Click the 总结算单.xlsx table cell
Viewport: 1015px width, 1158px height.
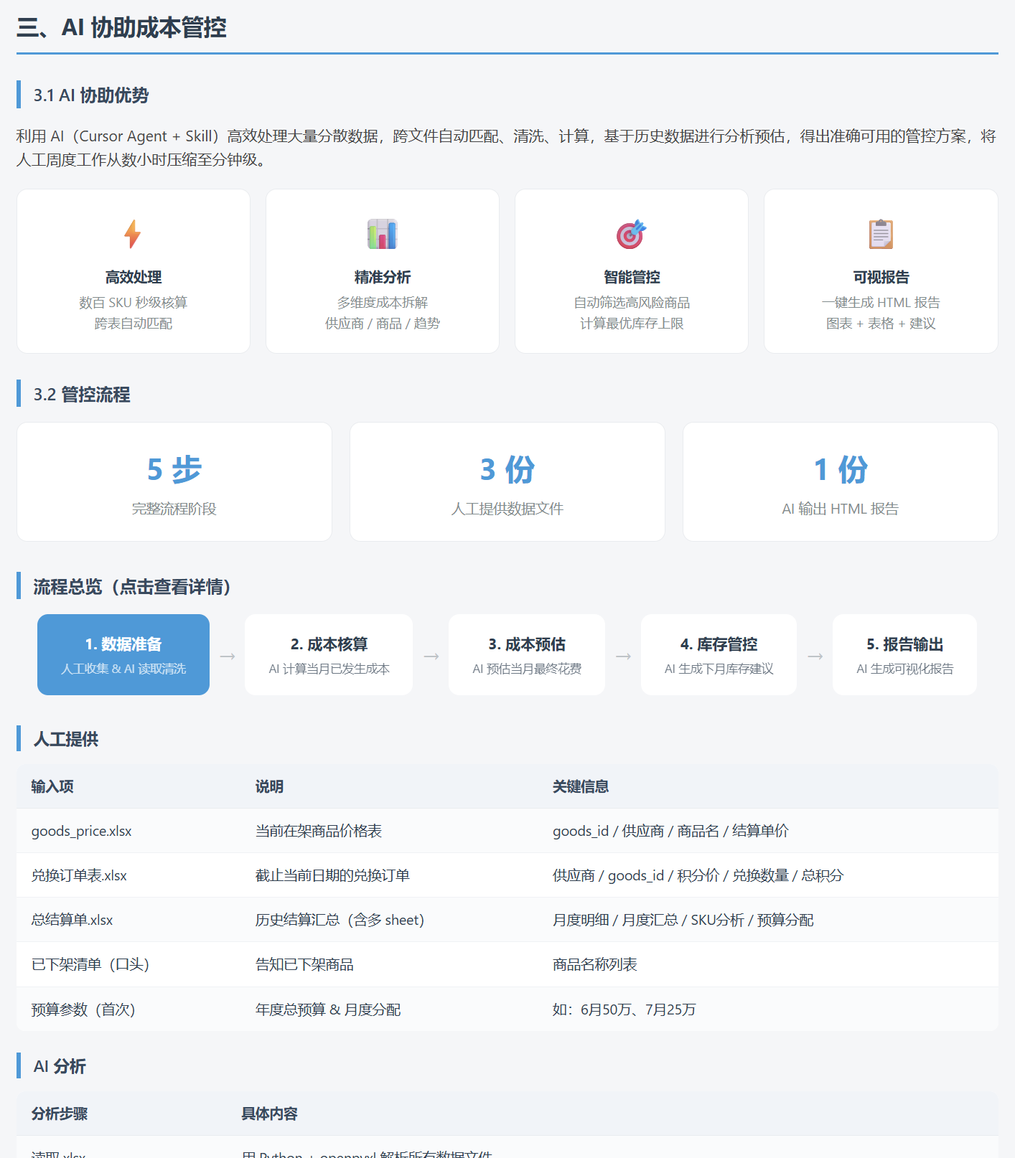(x=72, y=920)
